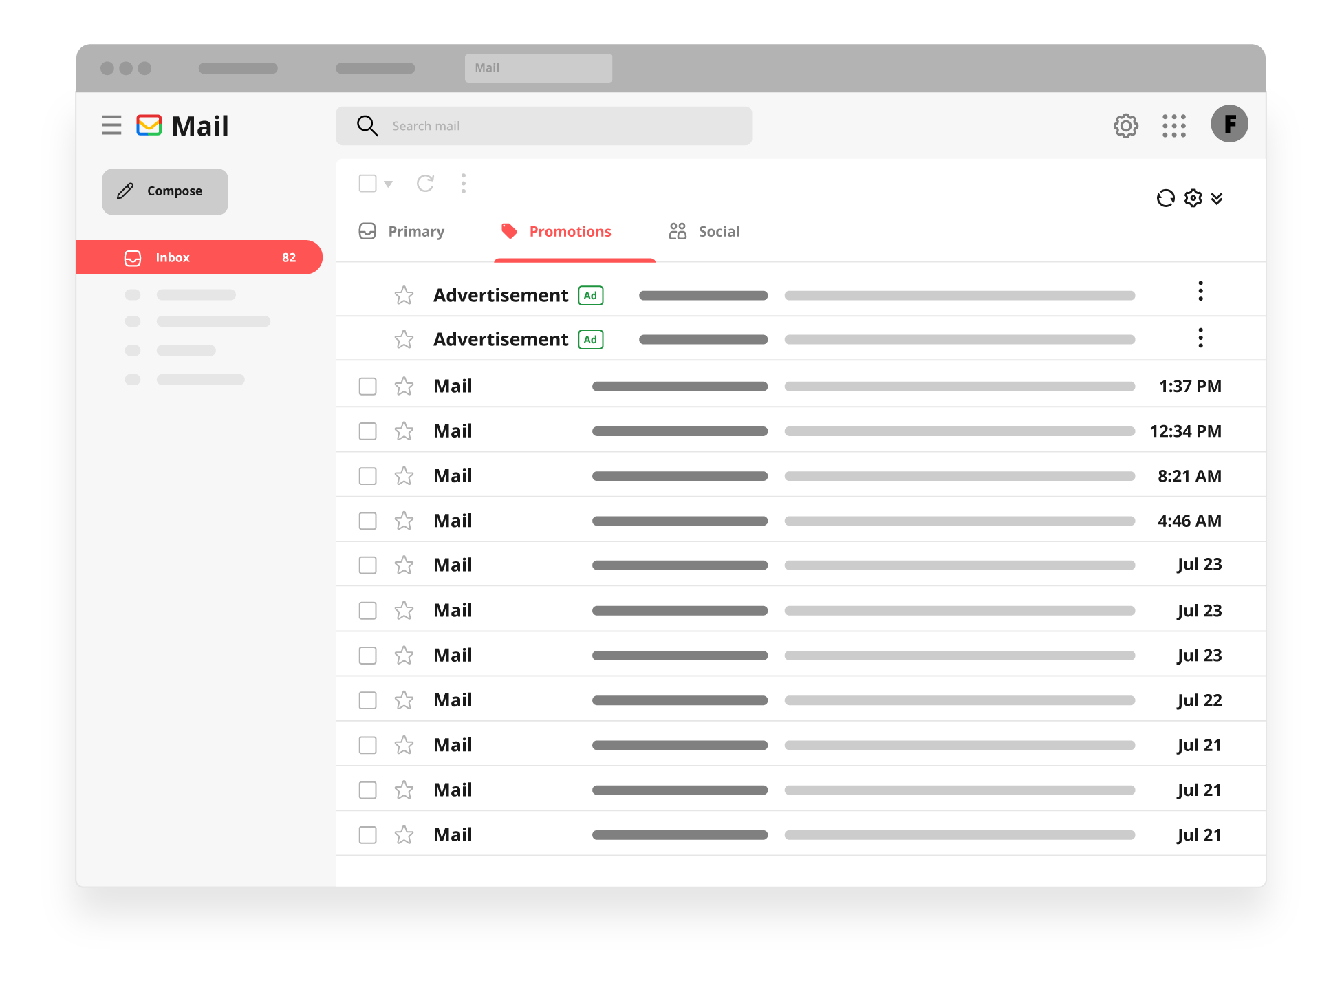Open the Inbox folder

(199, 257)
